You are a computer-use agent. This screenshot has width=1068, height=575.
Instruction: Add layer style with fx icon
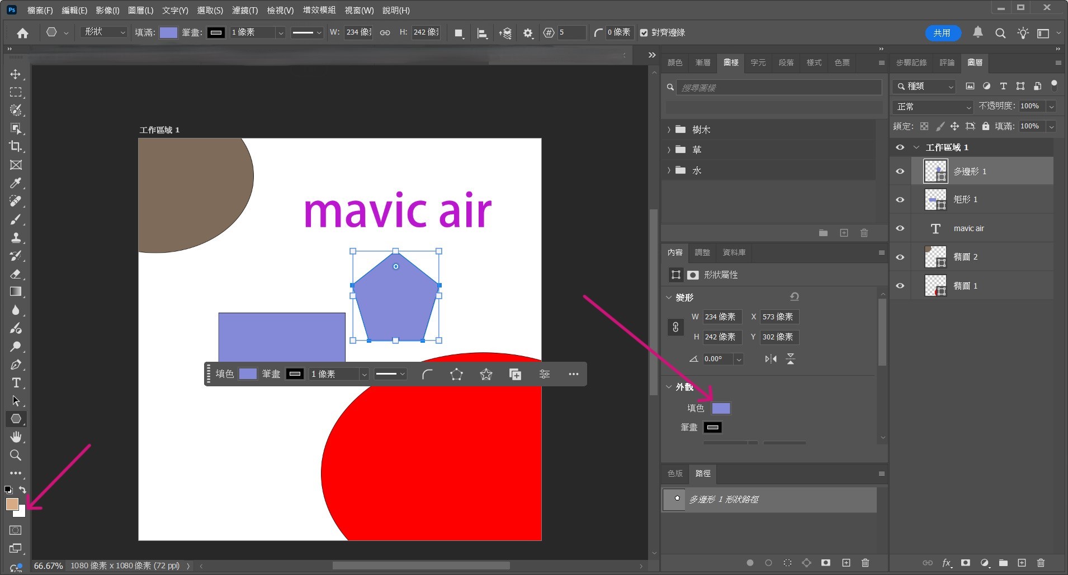946,563
